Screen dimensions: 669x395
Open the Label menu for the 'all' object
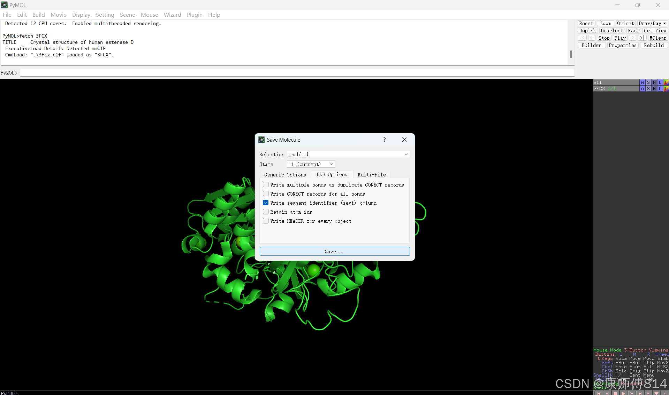[x=660, y=82]
